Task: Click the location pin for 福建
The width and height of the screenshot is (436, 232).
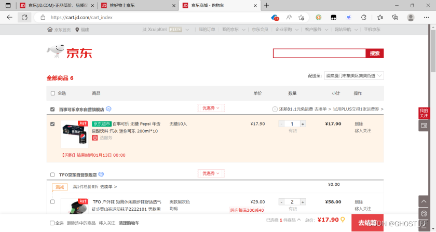Action: [x=77, y=30]
